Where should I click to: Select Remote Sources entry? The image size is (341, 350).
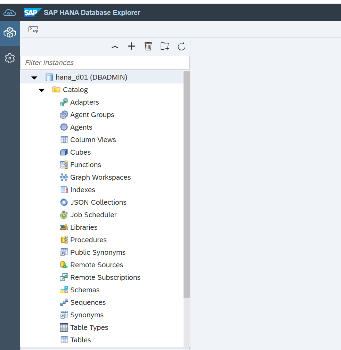[96, 265]
